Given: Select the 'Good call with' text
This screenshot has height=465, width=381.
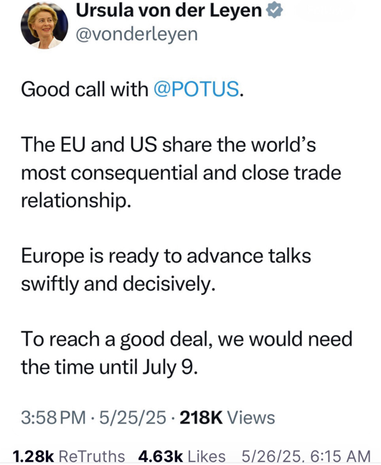Looking at the screenshot, I should coord(85,89).
